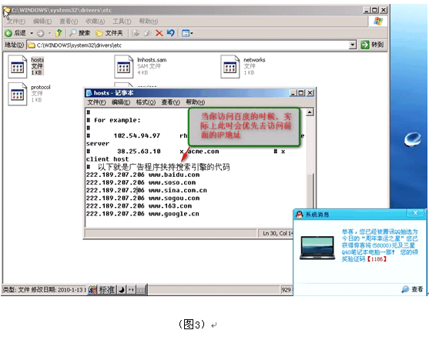429x340 pixels.
Task: Open Explorer File (文件) menu
Action: click(16, 22)
